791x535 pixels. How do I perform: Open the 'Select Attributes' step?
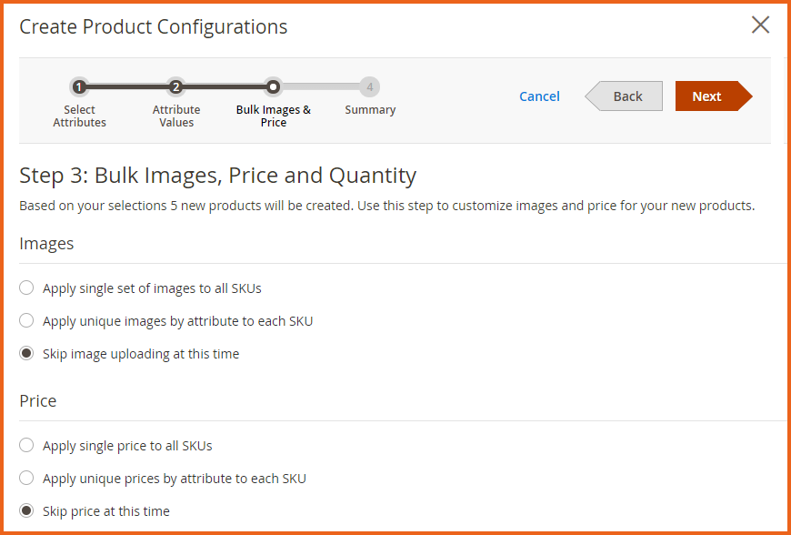tap(79, 116)
